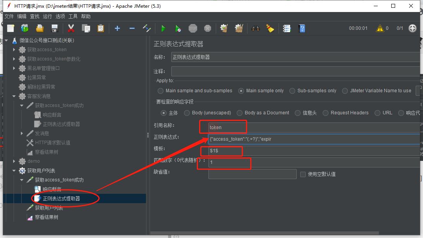Select 拉黑异常 in the tree

point(36,78)
